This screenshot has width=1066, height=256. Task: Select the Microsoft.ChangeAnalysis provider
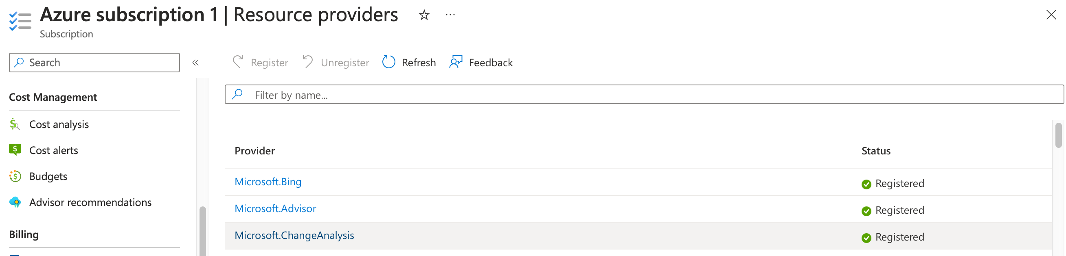[x=294, y=235]
